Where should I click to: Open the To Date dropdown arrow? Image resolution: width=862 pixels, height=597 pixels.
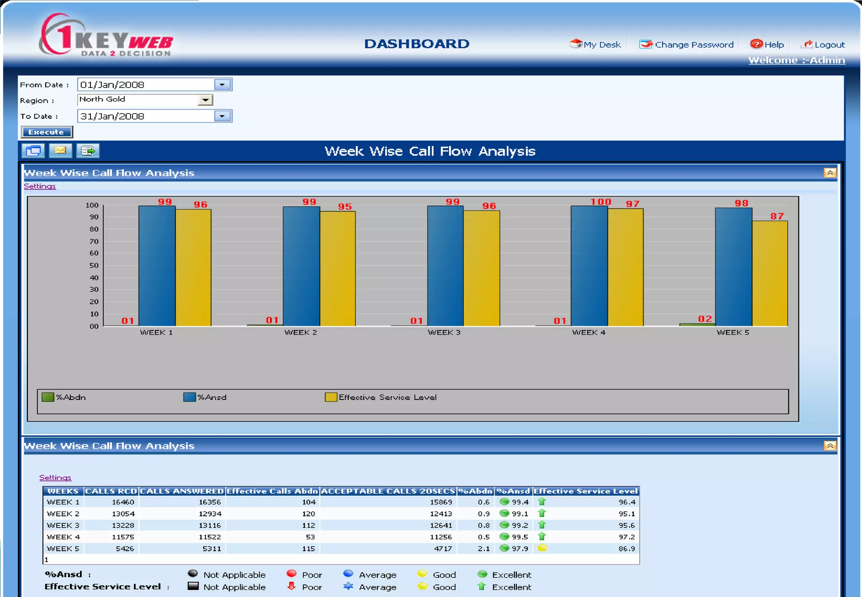pyautogui.click(x=222, y=116)
